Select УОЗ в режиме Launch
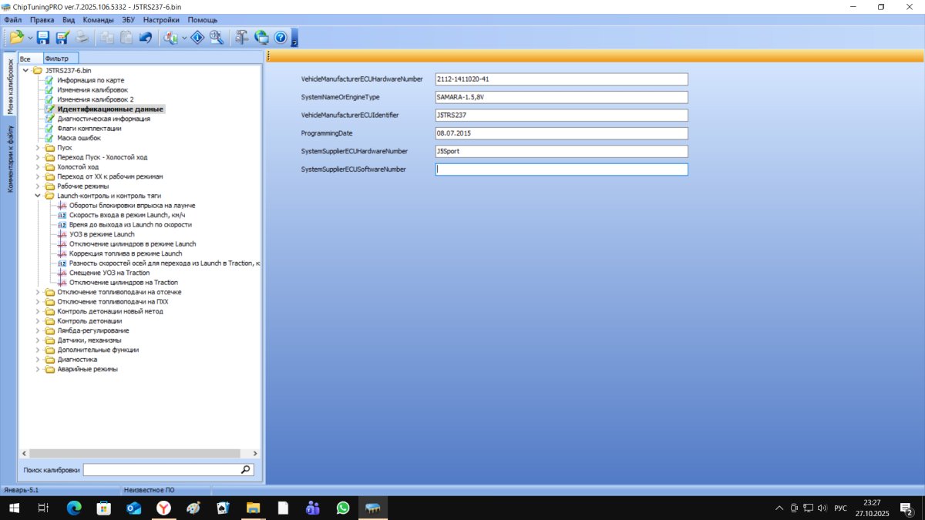 pyautogui.click(x=102, y=234)
